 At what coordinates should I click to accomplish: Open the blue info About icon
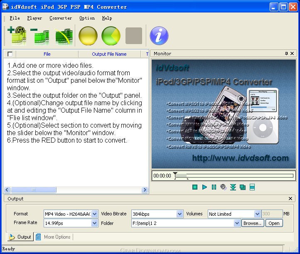click(159, 36)
